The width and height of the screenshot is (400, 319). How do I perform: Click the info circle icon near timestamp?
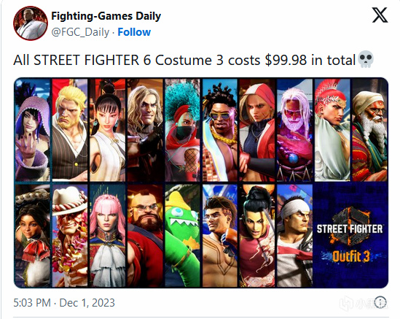click(381, 301)
